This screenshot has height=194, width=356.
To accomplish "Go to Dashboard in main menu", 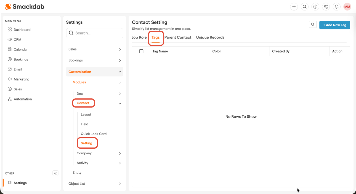I will point(22,30).
